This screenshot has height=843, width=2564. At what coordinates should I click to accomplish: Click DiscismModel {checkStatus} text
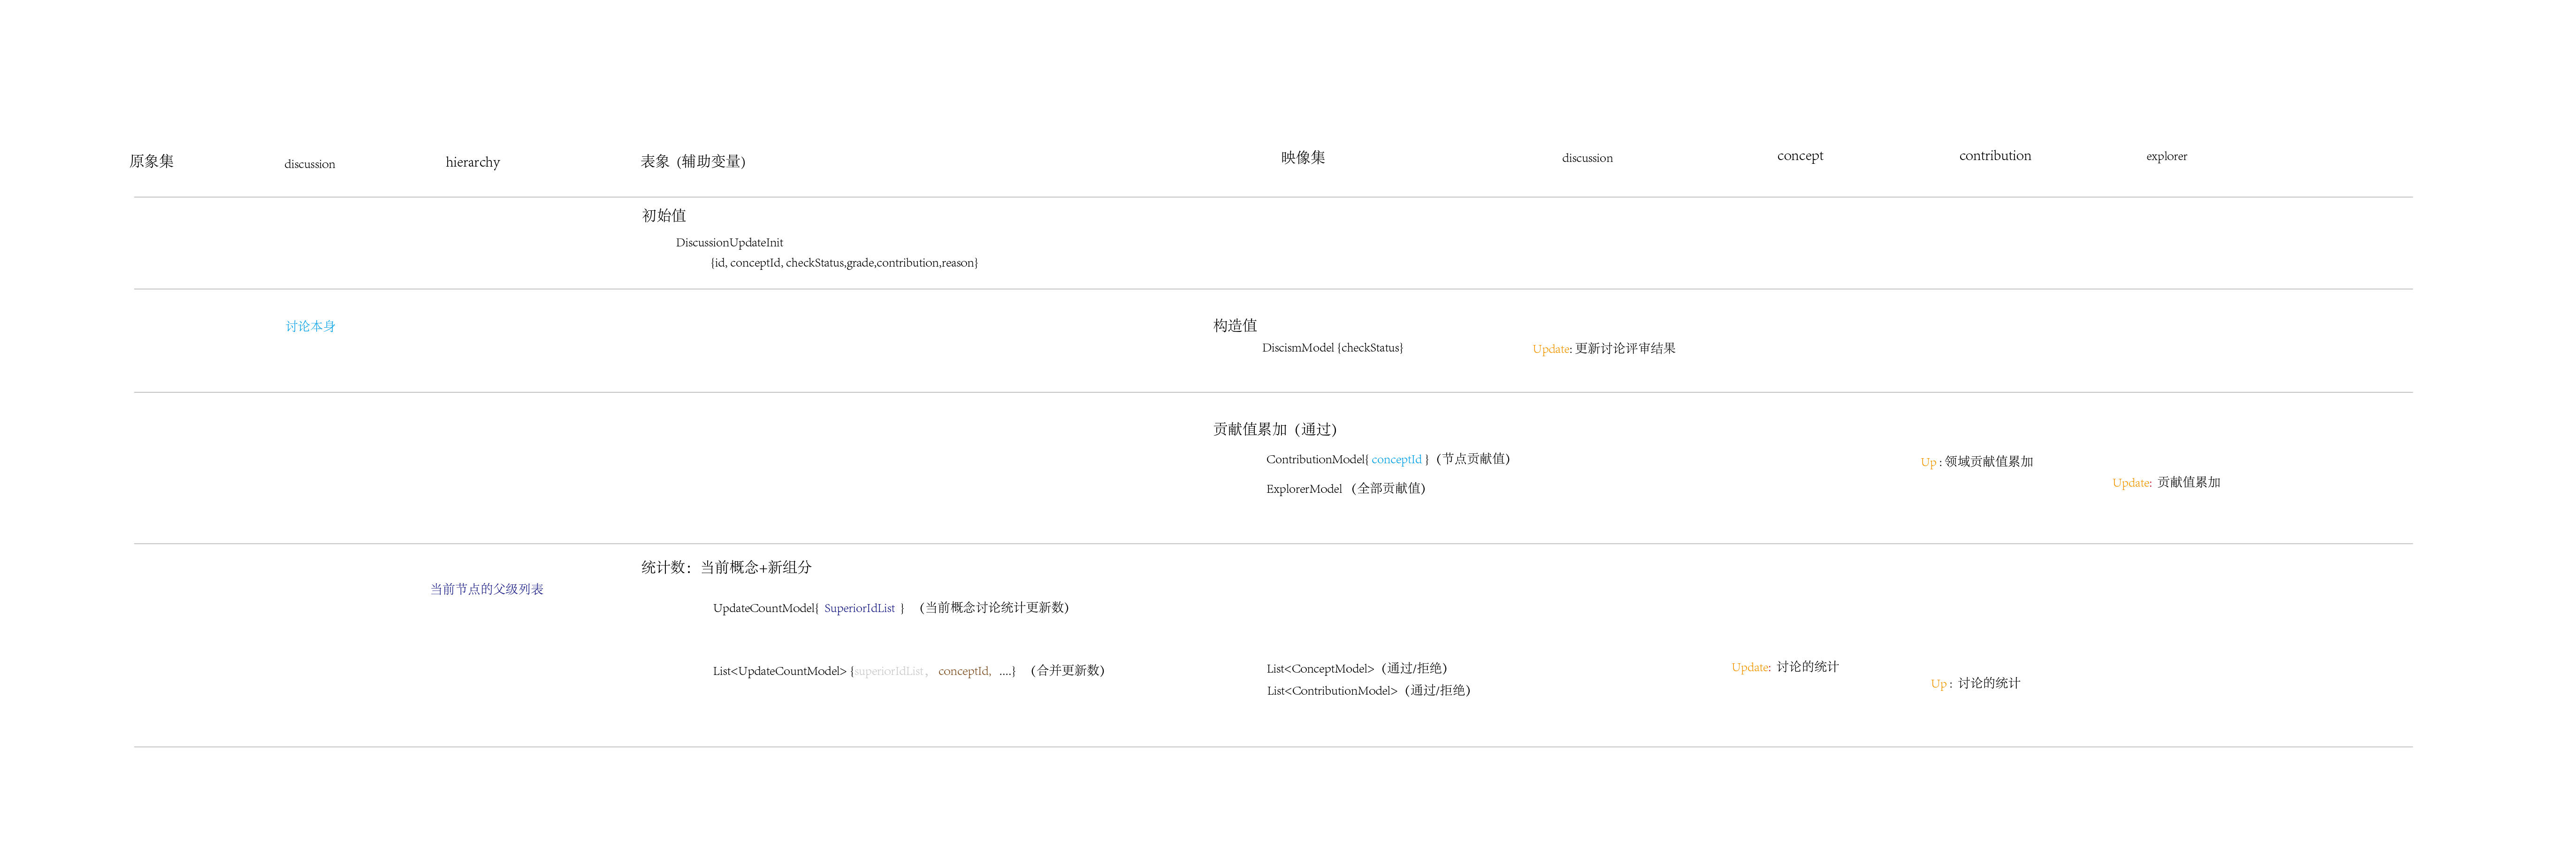[1332, 348]
